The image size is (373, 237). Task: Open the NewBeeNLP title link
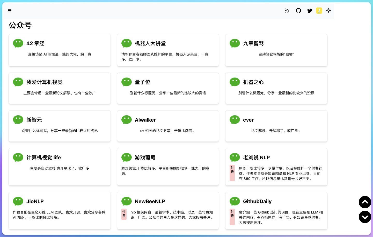[150, 201]
